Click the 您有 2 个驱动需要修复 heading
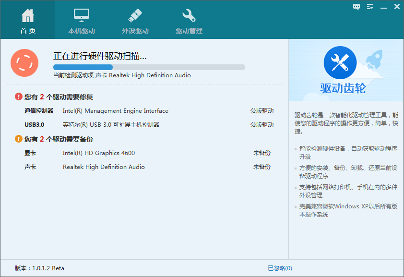Screen dimensions: 404x277 (59, 97)
